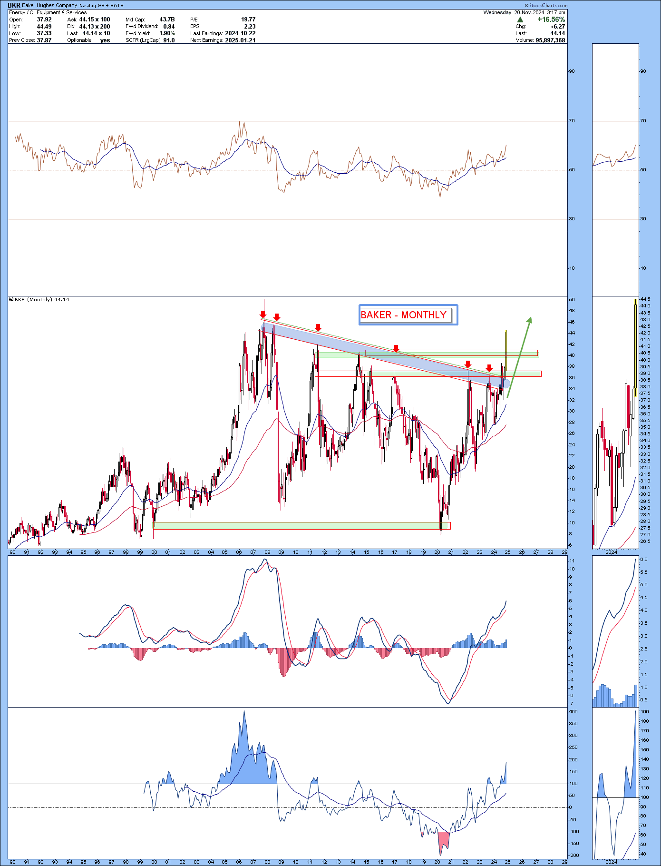Click the BKR ticker symbol in header
The width and height of the screenshot is (661, 866).
(x=14, y=6)
